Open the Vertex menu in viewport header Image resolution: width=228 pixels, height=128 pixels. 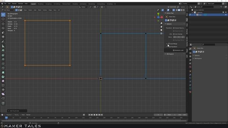(45, 10)
